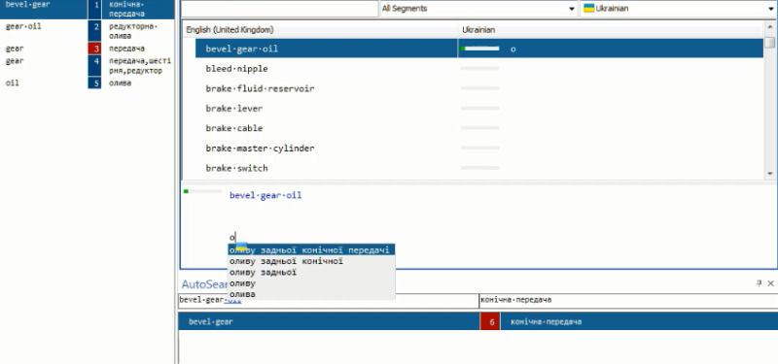Click badge number 1 for конічна·передача

click(94, 10)
